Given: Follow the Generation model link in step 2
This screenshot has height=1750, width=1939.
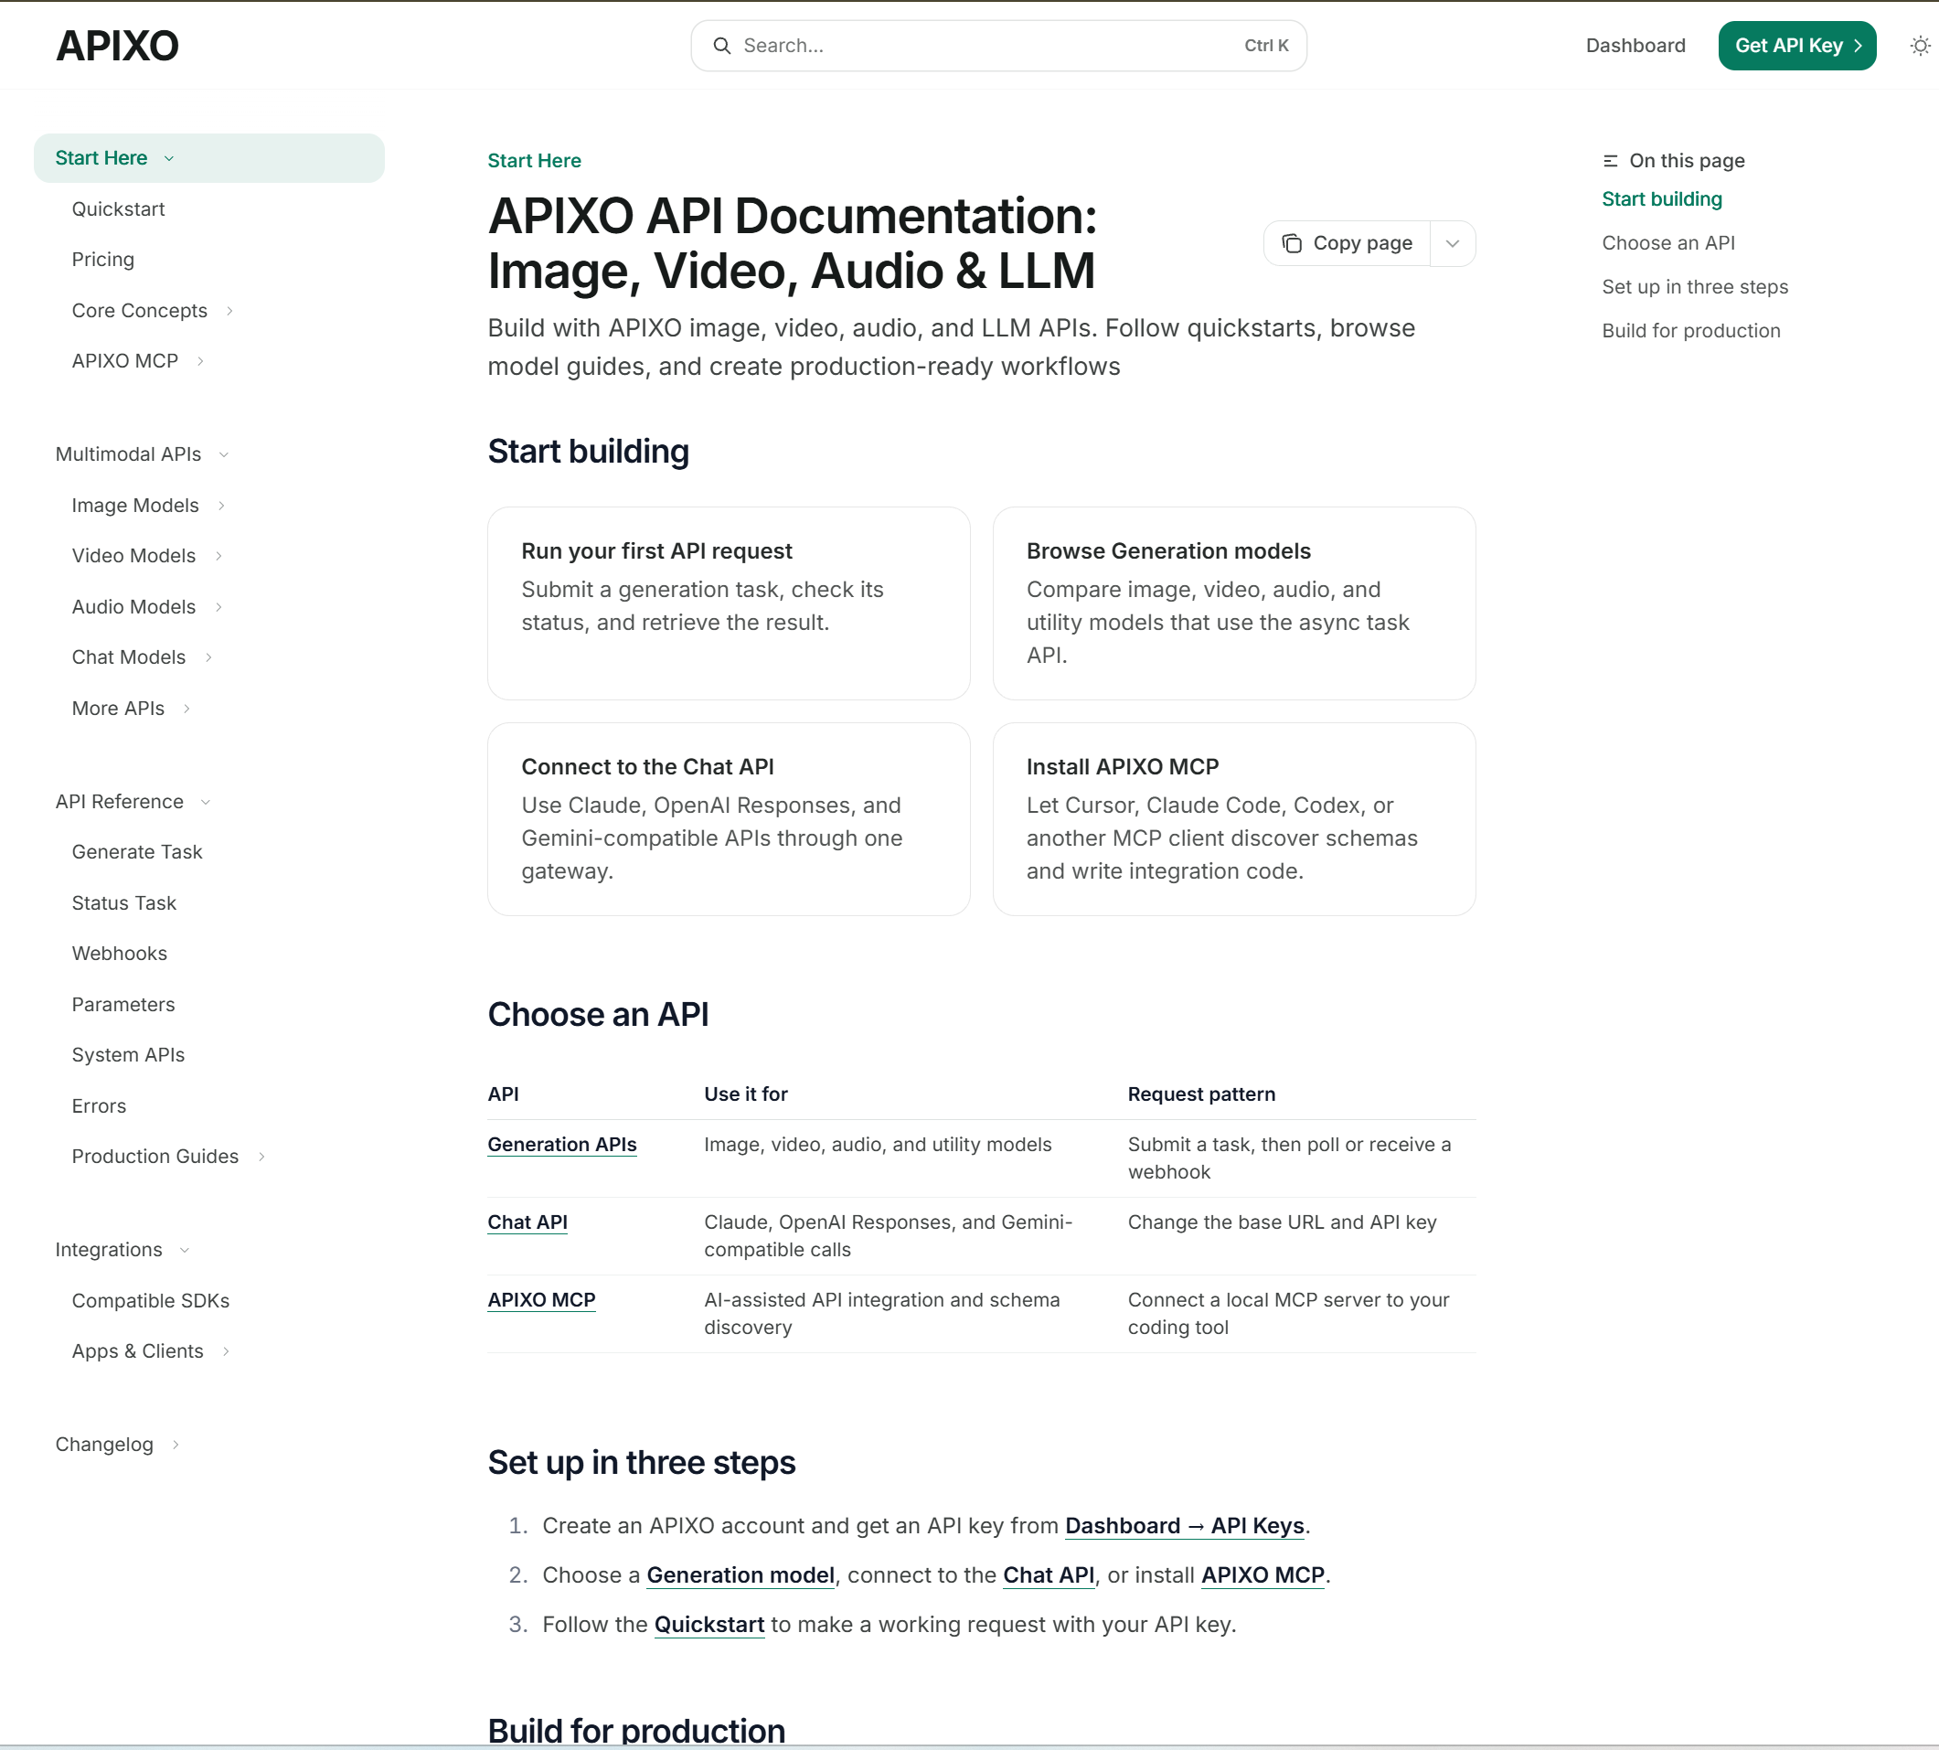Looking at the screenshot, I should click(x=740, y=1575).
